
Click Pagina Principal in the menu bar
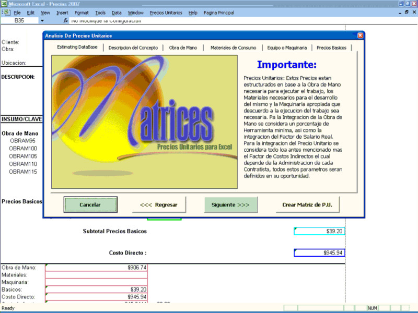click(x=219, y=13)
